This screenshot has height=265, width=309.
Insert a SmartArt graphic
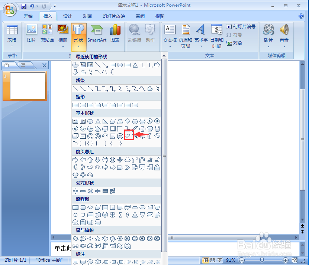tap(97, 33)
